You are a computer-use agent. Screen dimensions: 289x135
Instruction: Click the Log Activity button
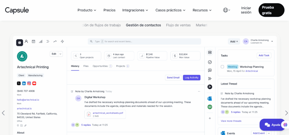click(x=192, y=78)
